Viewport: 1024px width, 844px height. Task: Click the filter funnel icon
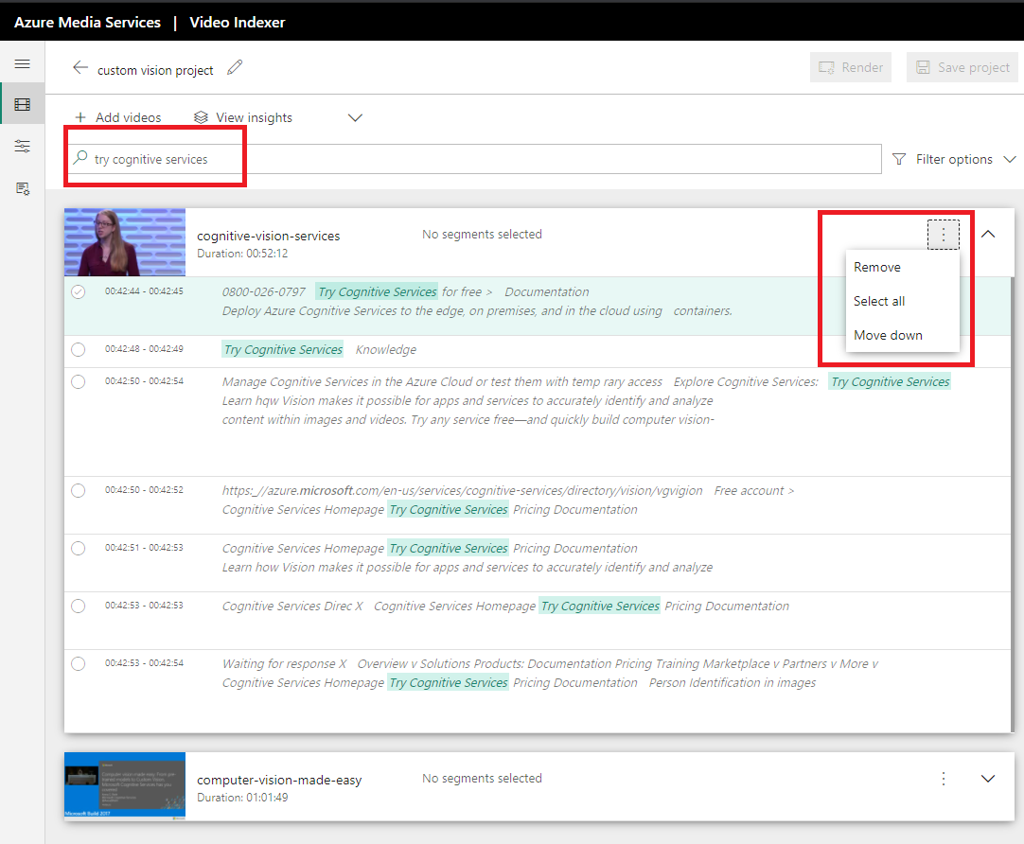[899, 159]
